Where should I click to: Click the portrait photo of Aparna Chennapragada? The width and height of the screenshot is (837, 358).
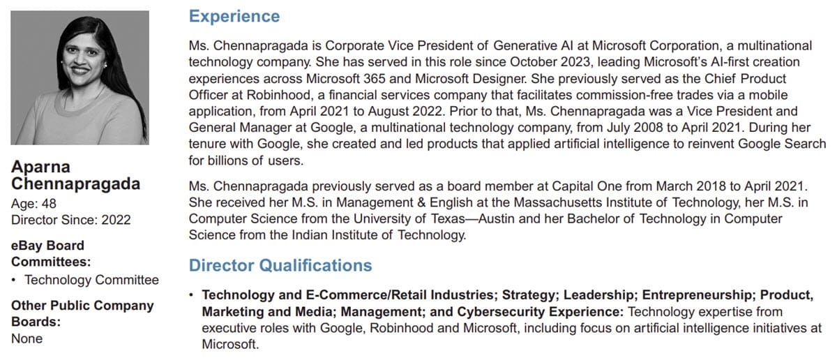coord(80,78)
